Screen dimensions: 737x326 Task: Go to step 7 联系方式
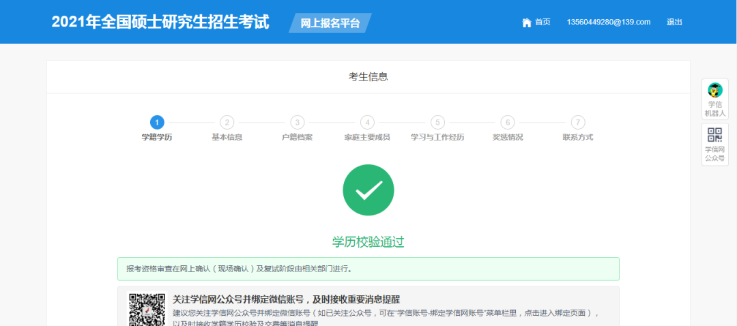click(x=578, y=122)
